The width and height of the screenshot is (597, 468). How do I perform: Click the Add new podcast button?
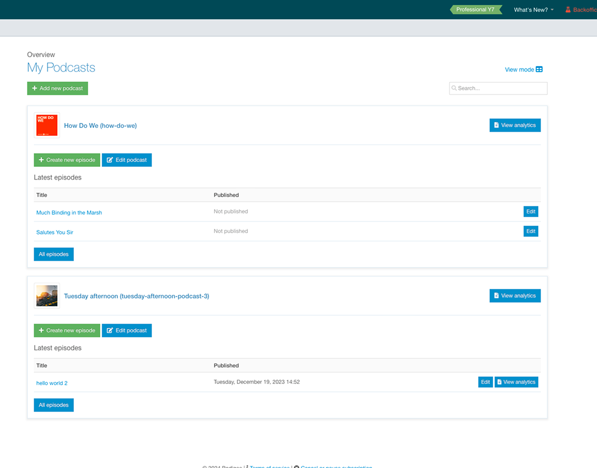(x=57, y=88)
